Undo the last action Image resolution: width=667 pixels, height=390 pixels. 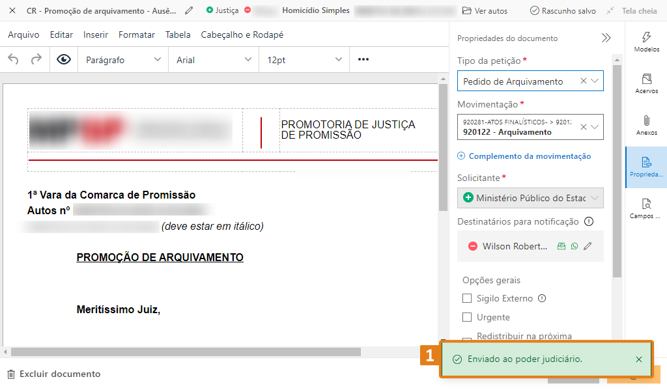(x=14, y=59)
